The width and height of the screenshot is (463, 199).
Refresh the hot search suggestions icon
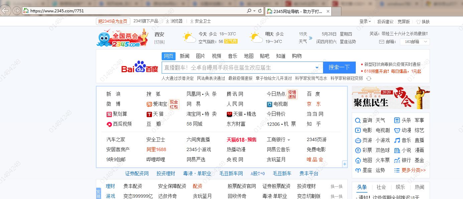(x=368, y=79)
